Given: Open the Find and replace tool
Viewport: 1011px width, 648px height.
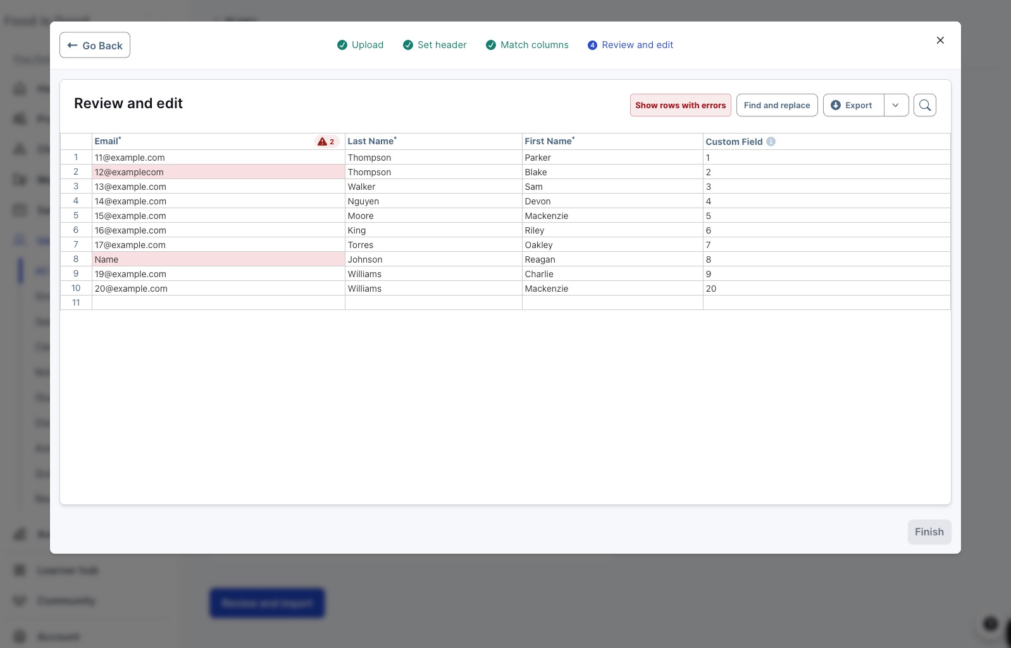Looking at the screenshot, I should point(777,105).
